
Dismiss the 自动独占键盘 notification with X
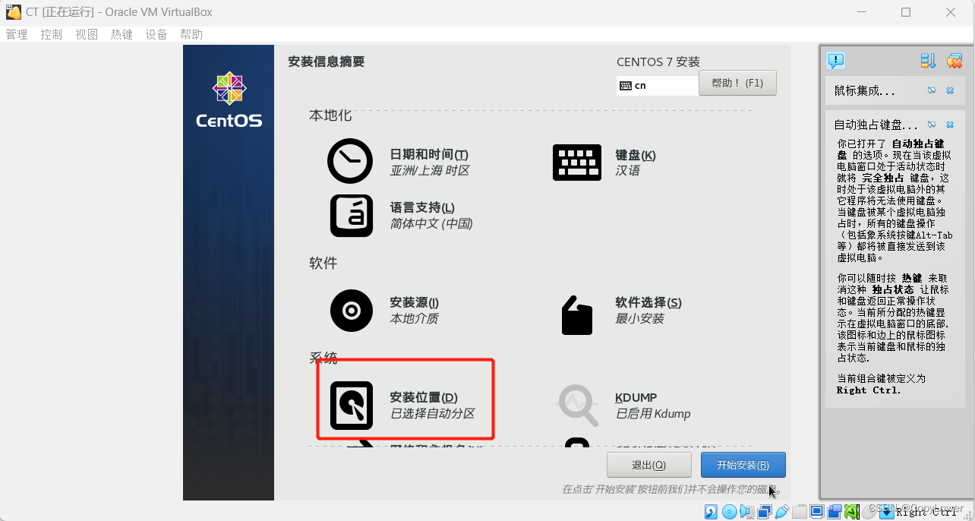tap(950, 125)
